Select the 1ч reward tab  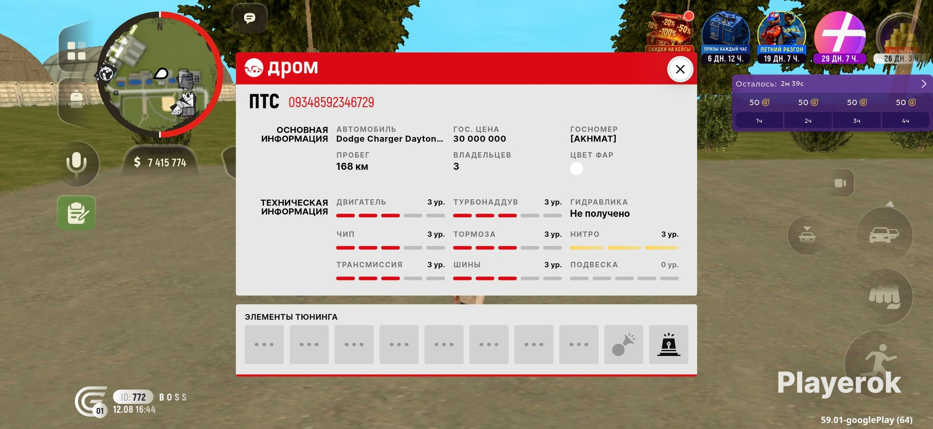tap(759, 120)
